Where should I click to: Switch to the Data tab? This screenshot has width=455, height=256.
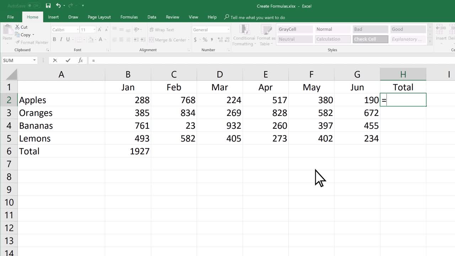(152, 17)
